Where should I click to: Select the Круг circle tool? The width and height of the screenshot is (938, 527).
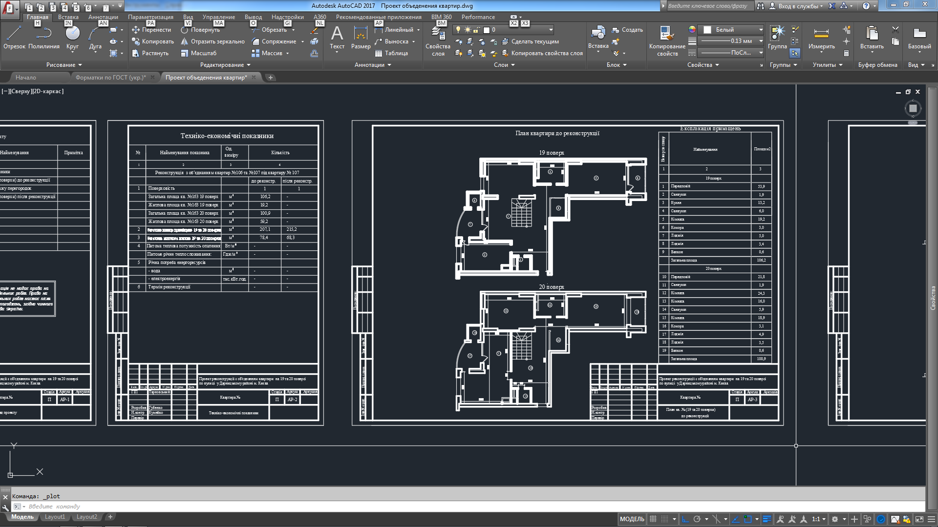(x=72, y=38)
